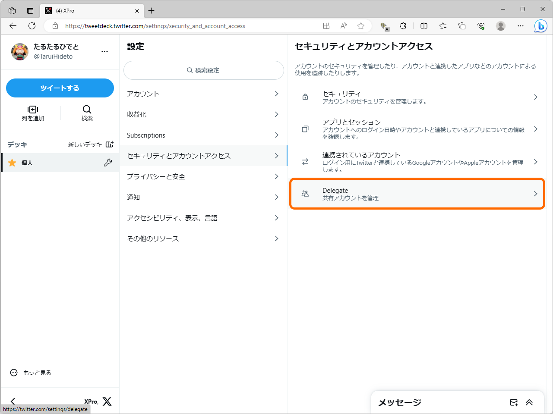Open the account options via the three-dot menu
The width and height of the screenshot is (553, 414).
(x=104, y=51)
